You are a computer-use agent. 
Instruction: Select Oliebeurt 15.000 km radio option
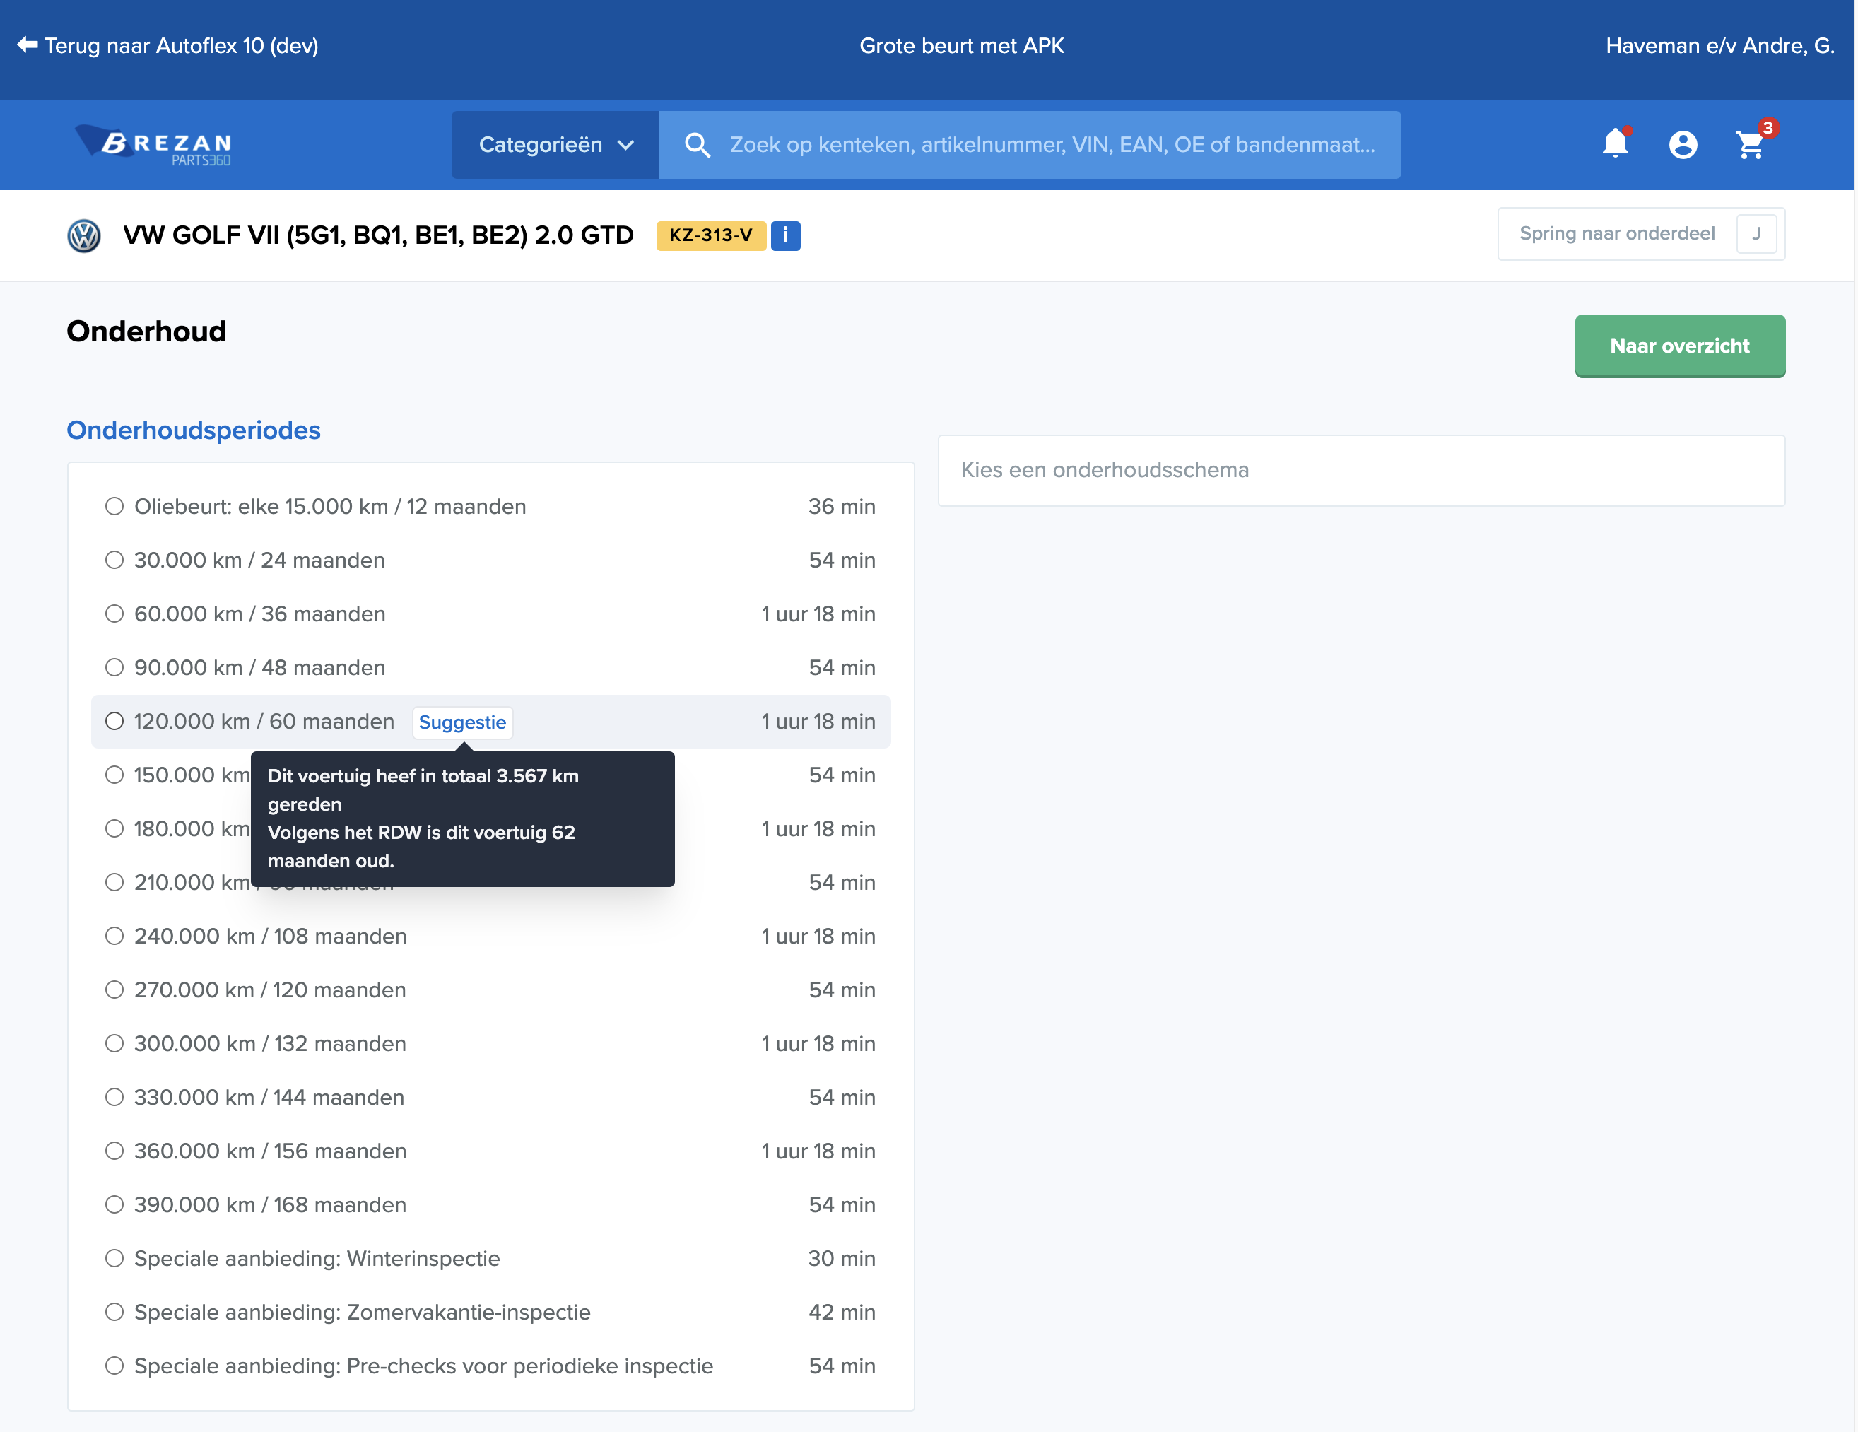114,506
